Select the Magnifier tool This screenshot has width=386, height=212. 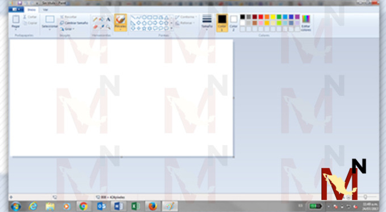(108, 27)
